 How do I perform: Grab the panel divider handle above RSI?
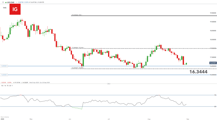108,84
